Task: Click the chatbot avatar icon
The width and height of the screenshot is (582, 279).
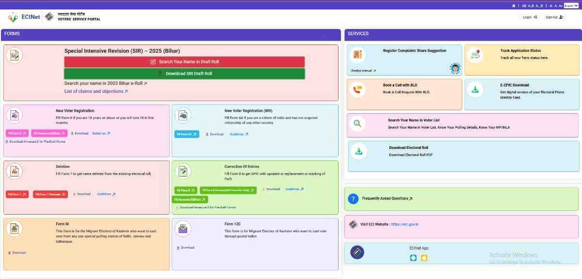Action: 455,68
